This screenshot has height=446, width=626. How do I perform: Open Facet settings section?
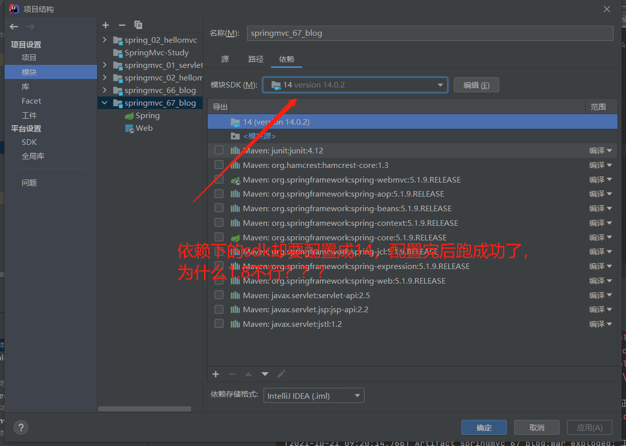tap(31, 101)
